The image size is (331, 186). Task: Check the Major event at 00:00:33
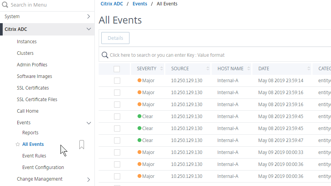(117, 152)
